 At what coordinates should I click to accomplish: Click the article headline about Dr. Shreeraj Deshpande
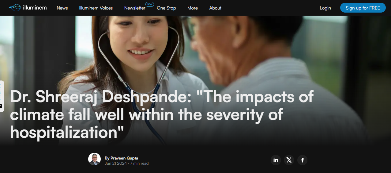tap(162, 115)
